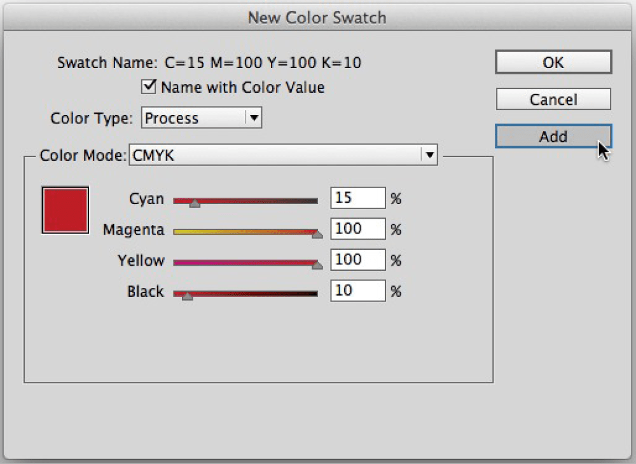This screenshot has height=464, width=636.
Task: Focus the Cyan percentage field
Action: point(357,198)
